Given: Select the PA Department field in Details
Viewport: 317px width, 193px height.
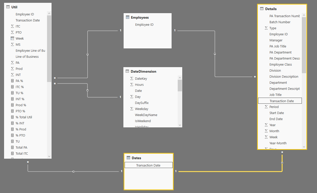Looking at the screenshot, I should [x=280, y=52].
